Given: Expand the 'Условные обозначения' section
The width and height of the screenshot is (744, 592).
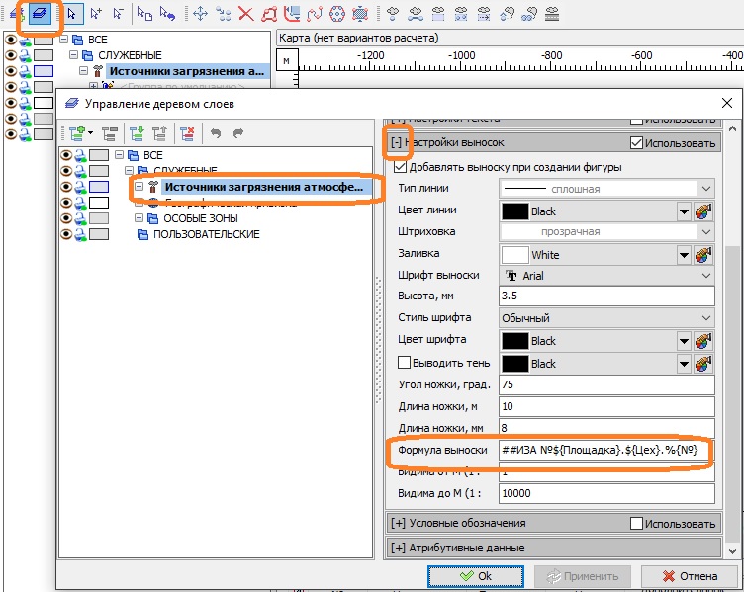Looking at the screenshot, I should 399,523.
